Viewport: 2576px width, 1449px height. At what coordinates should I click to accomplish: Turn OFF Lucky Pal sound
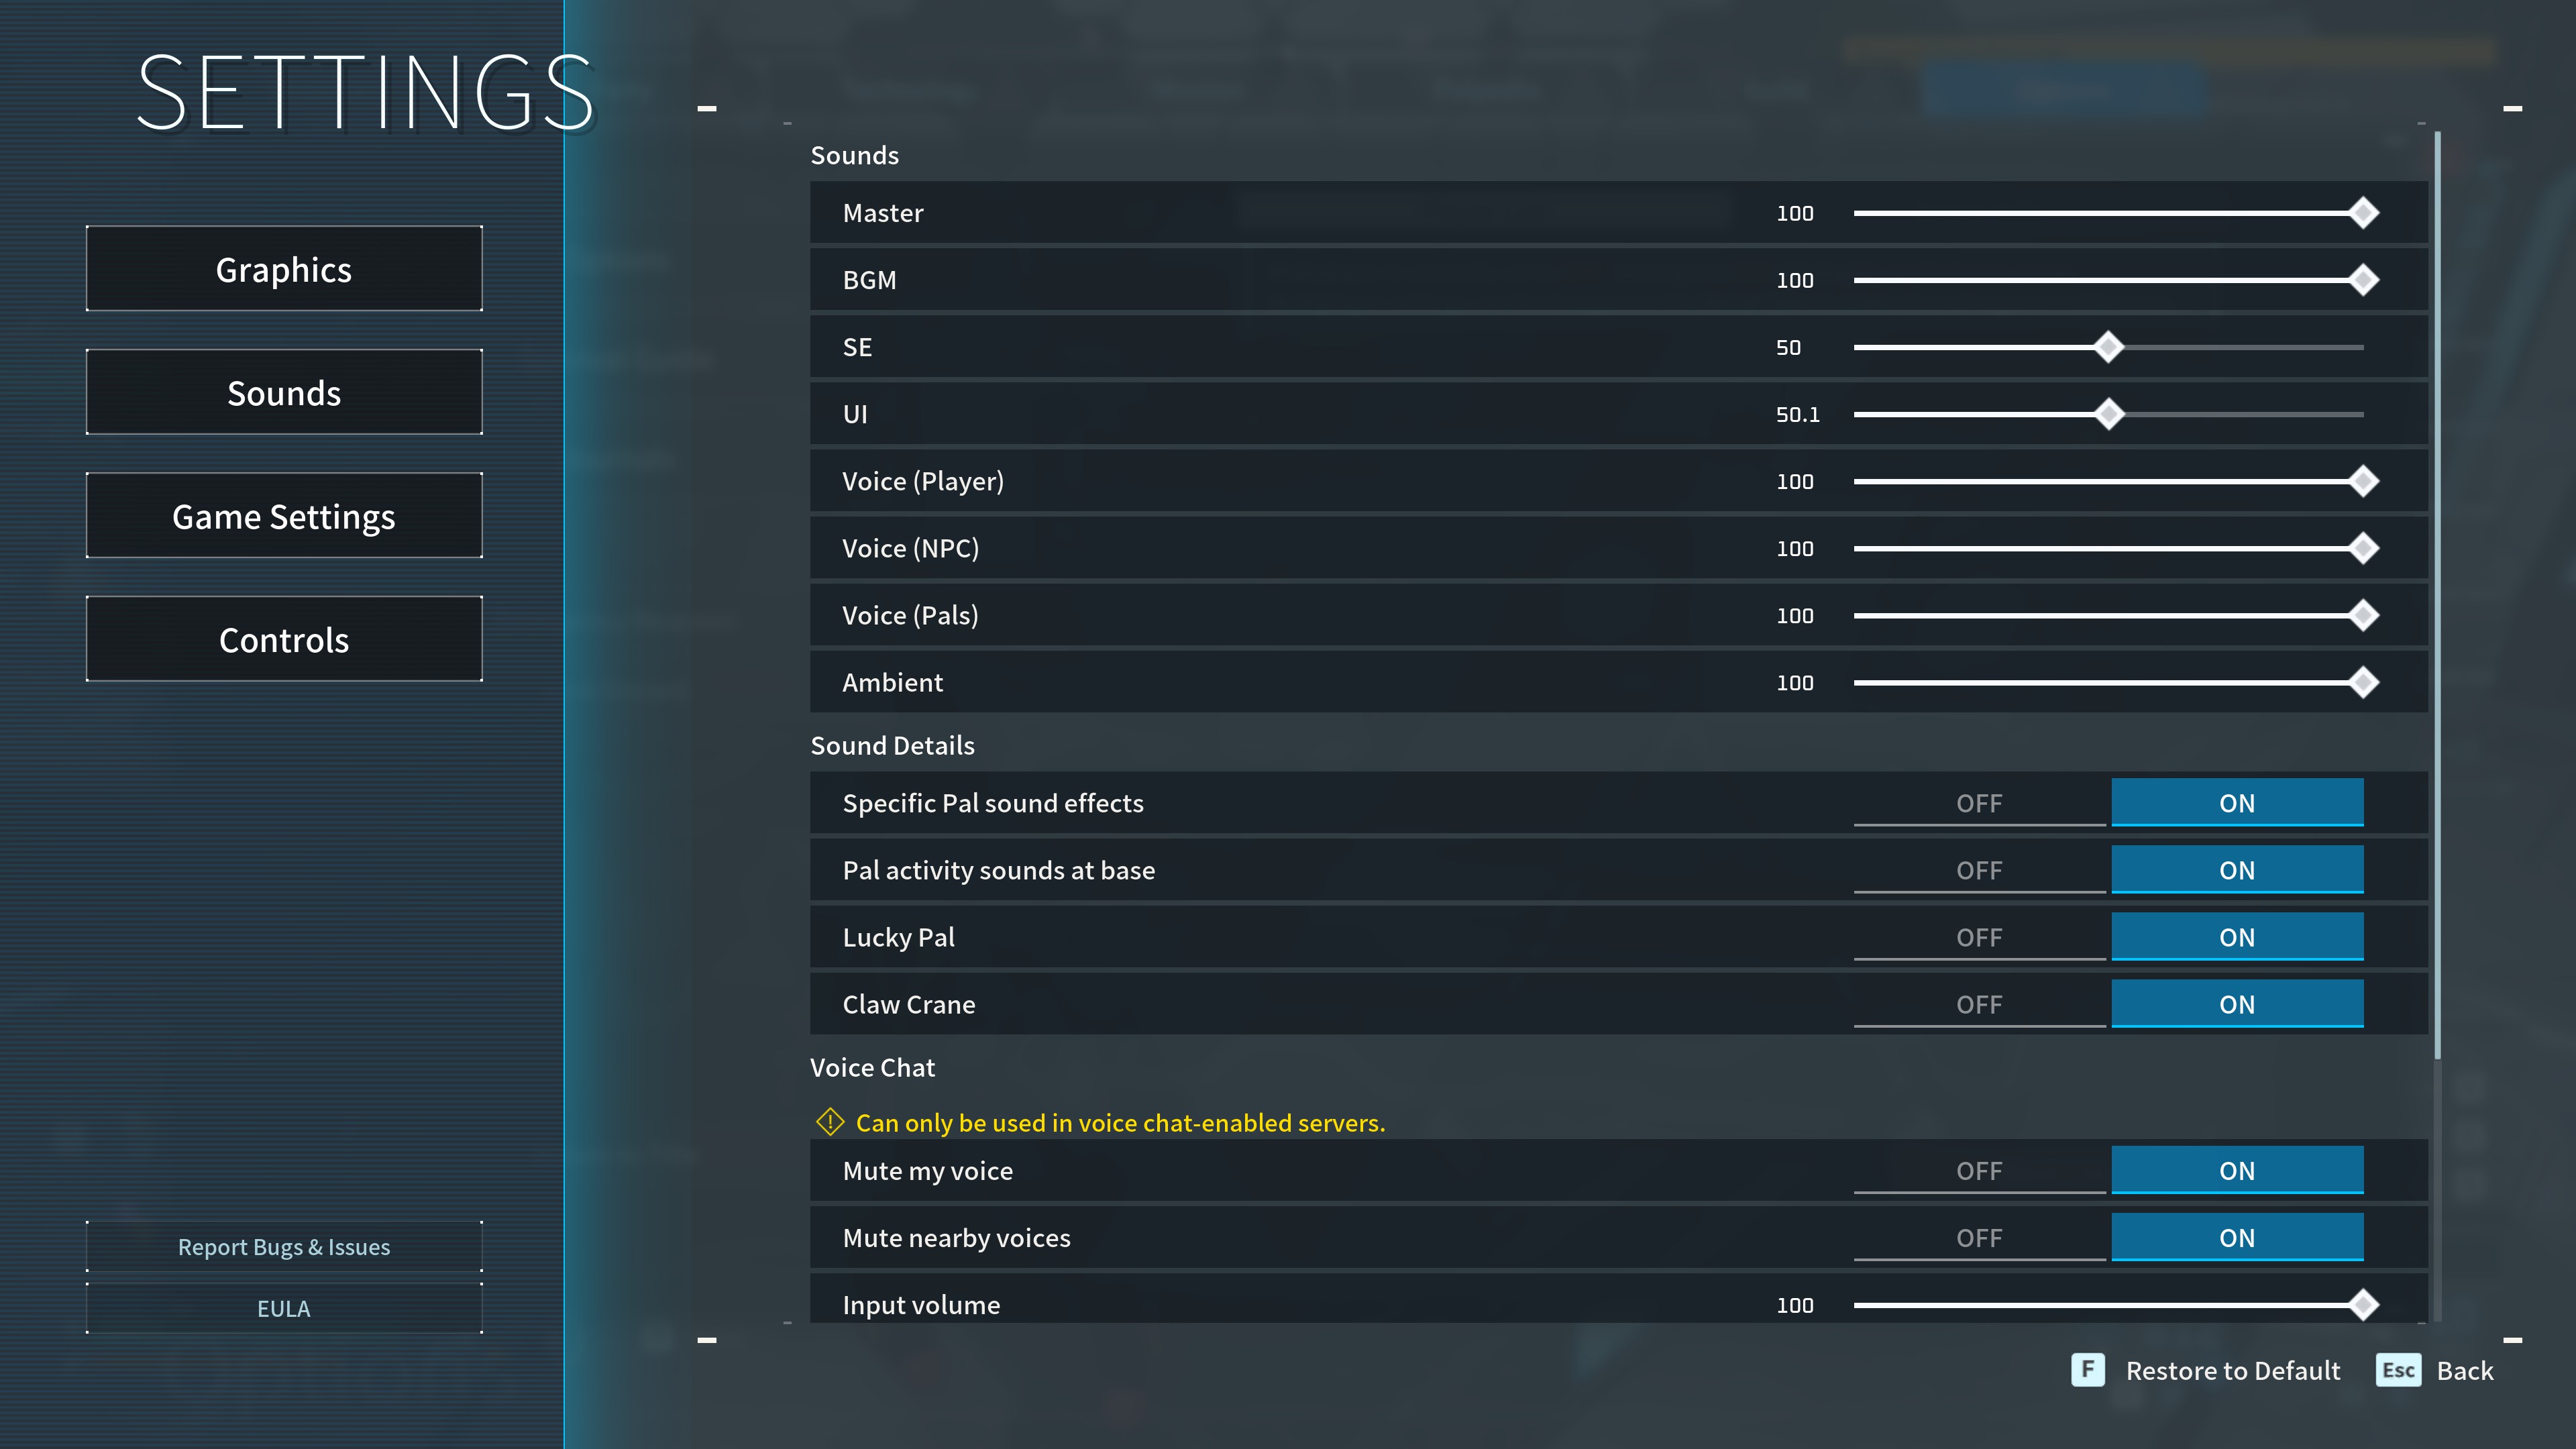[x=1979, y=937]
